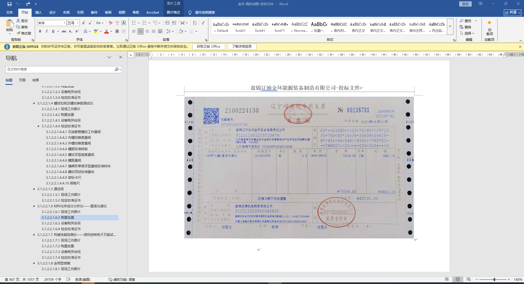Click the Format Painter brush icon
This screenshot has height=284, width=524.
pos(18,33)
